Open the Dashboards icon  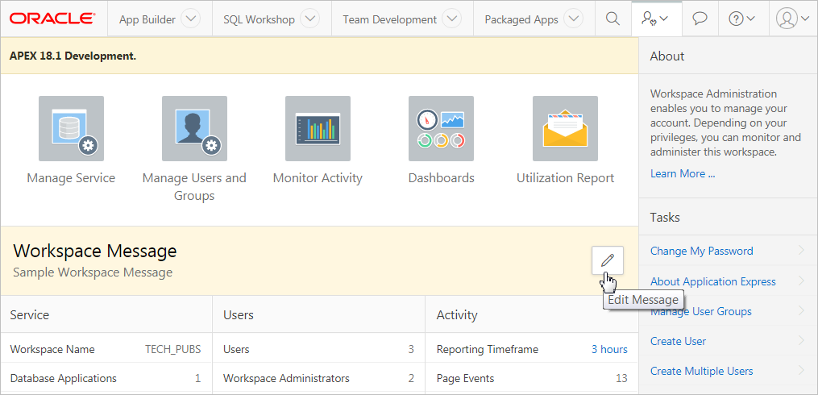point(441,129)
